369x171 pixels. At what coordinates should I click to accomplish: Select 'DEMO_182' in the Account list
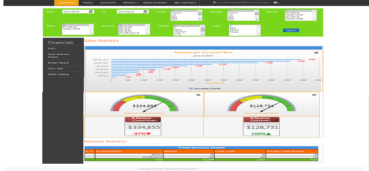[132, 27]
